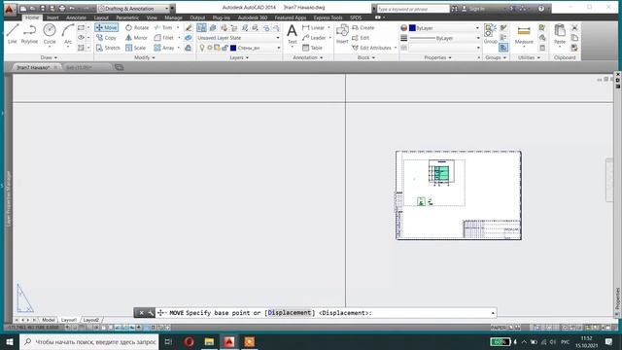Expand the Draw panel
Viewport: 622px width, 350px height.
[x=49, y=57]
